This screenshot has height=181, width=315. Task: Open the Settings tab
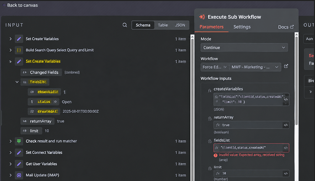pos(242,27)
